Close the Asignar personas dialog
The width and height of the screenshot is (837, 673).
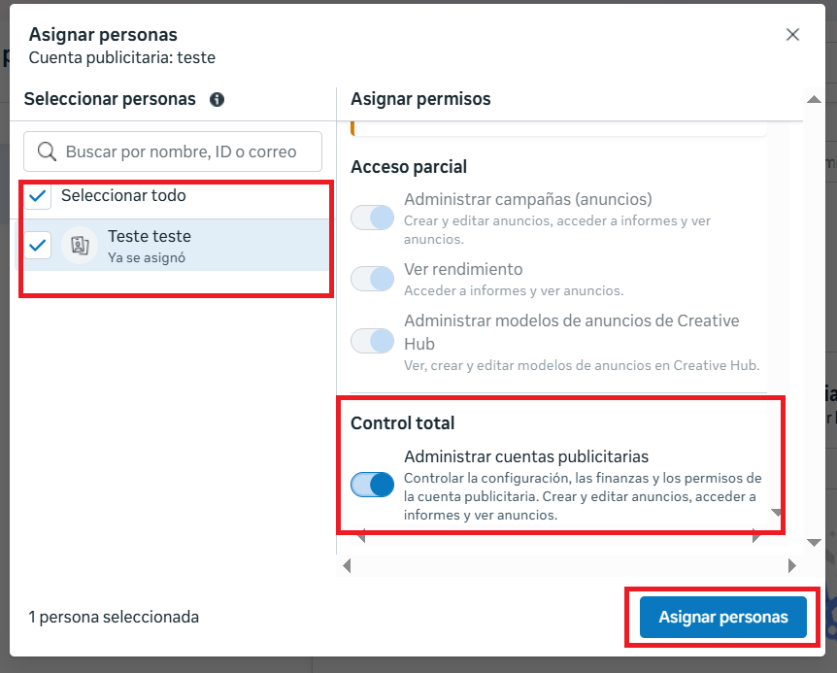[x=792, y=35]
